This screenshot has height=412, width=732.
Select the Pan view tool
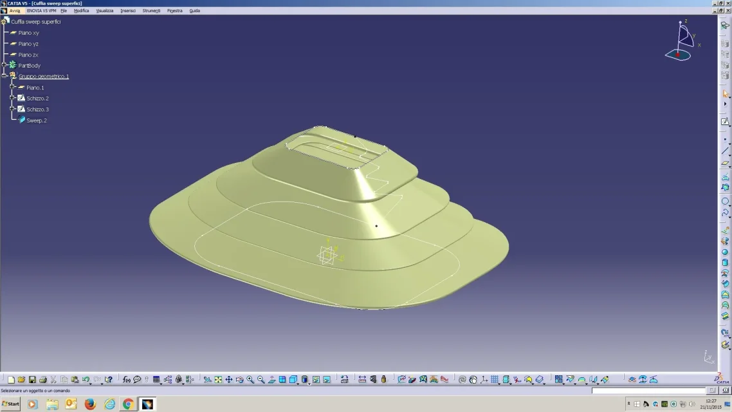pos(229,380)
